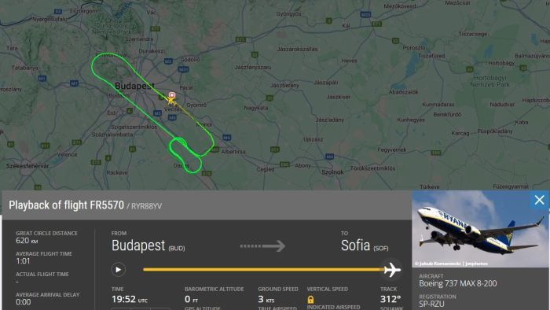Click the yellow playback progress bar
Image resolution: width=550 pixels, height=310 pixels.
[263, 270]
